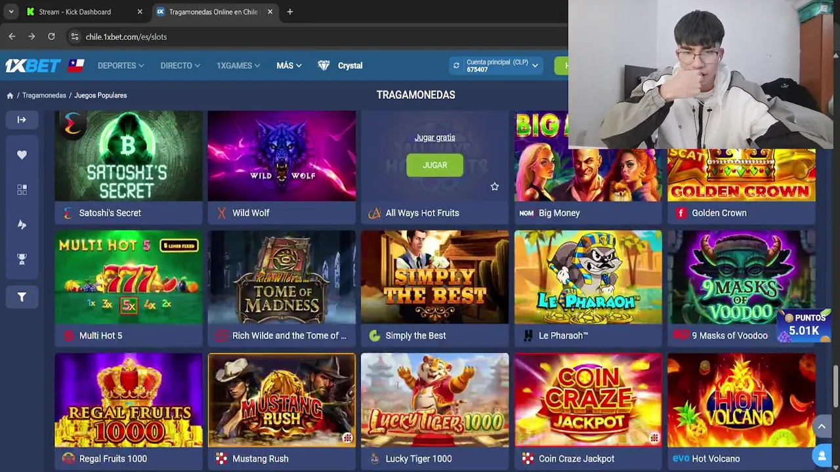Click the Chile flag icon

[x=76, y=66]
